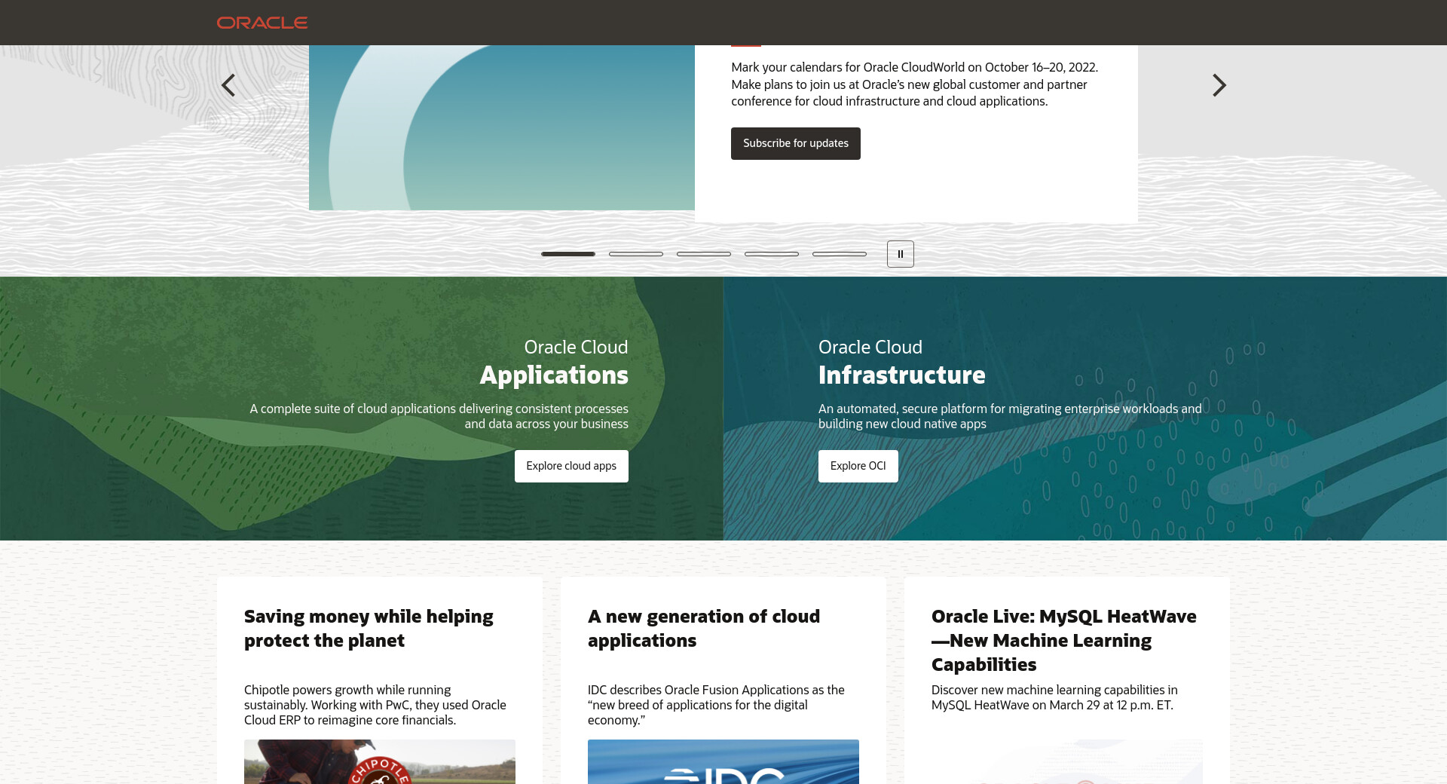The width and height of the screenshot is (1447, 784).
Task: Open Saving money while helping planet article
Action: 369,628
